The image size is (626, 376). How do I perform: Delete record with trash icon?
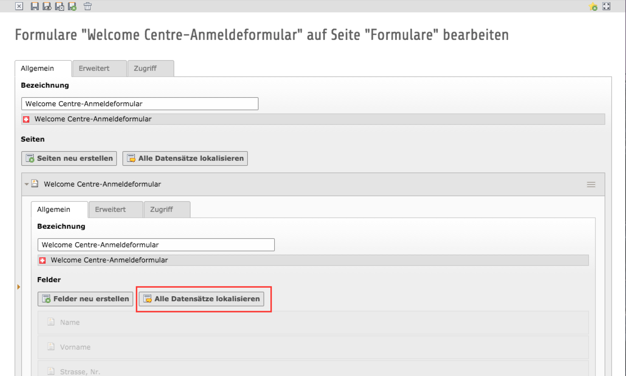88,6
